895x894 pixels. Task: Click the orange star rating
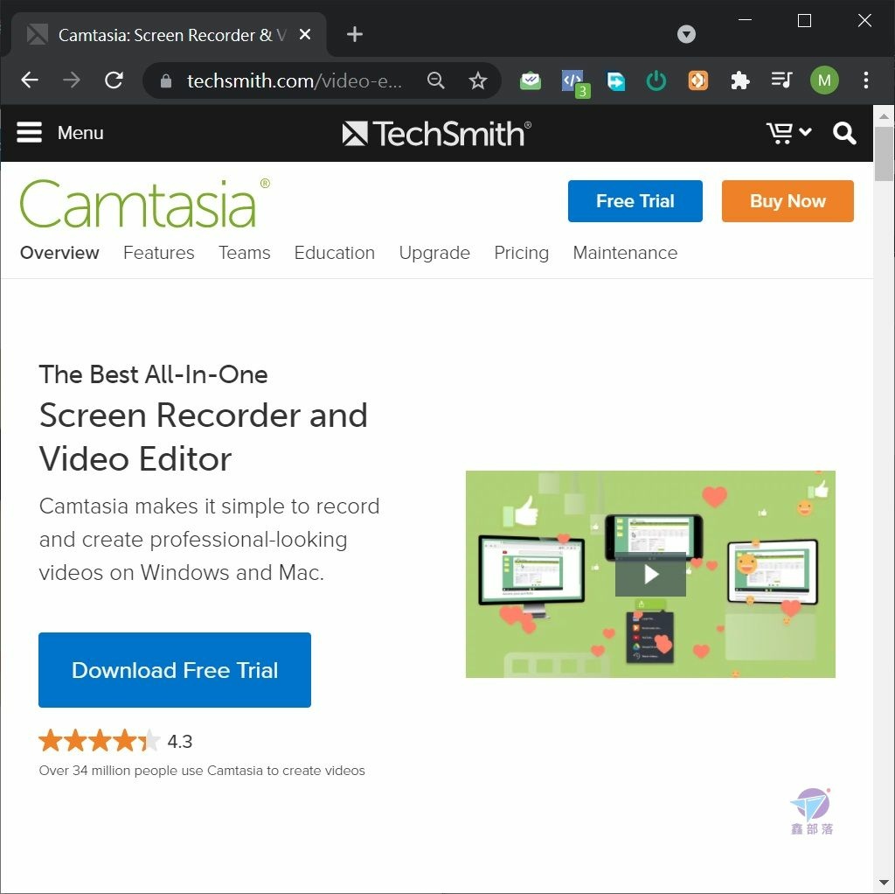pos(100,740)
